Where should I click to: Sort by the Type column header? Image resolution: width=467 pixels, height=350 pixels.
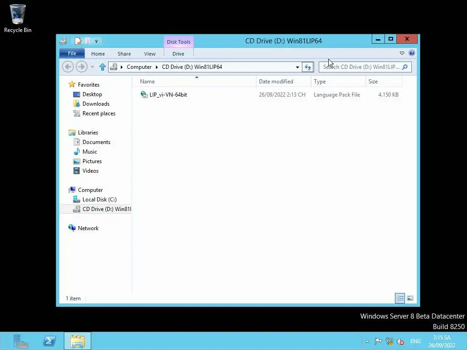click(338, 82)
